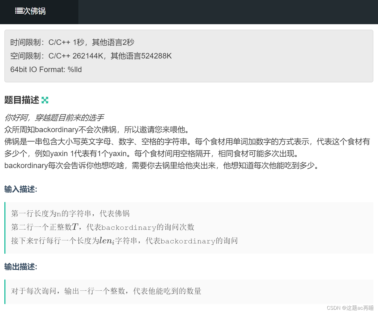Click the 题目描述 heading text

coord(21,100)
